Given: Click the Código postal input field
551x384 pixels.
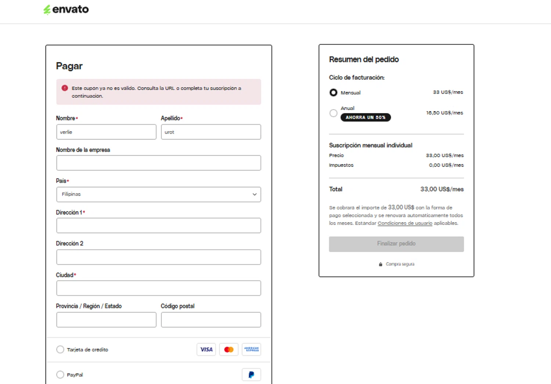Looking at the screenshot, I should [211, 320].
